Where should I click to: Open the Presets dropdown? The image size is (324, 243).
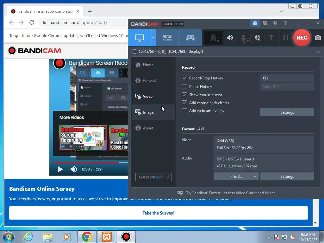click(x=236, y=177)
